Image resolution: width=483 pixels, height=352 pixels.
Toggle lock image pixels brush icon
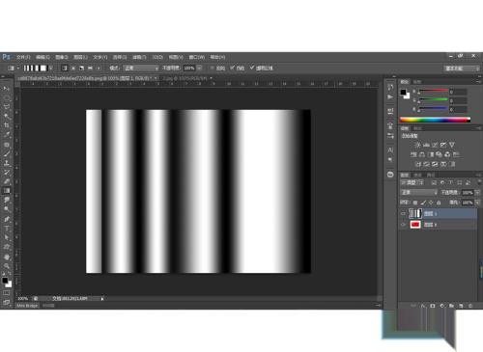coord(423,203)
